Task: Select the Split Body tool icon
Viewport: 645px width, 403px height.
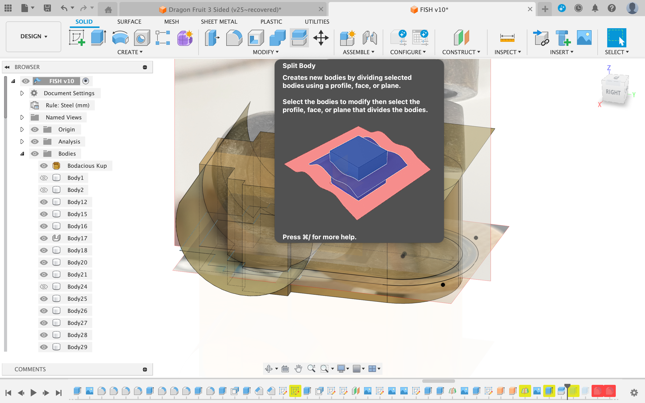Action: (x=299, y=38)
